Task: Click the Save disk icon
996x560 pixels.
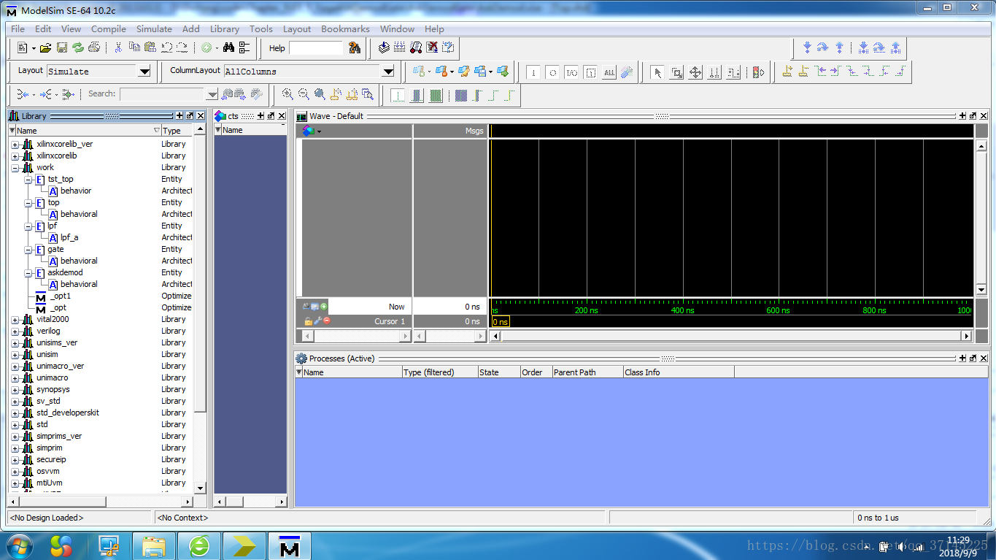Action: click(x=62, y=47)
